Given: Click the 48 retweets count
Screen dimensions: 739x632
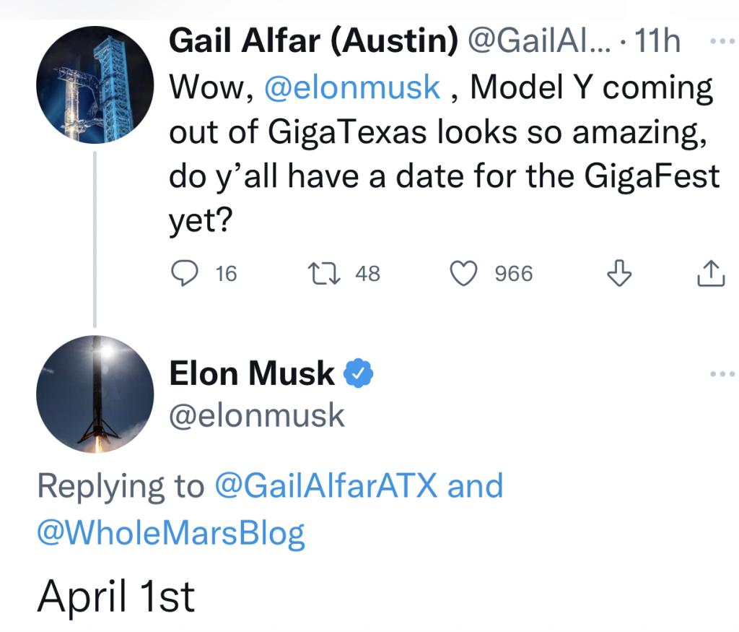Looking at the screenshot, I should tap(367, 274).
